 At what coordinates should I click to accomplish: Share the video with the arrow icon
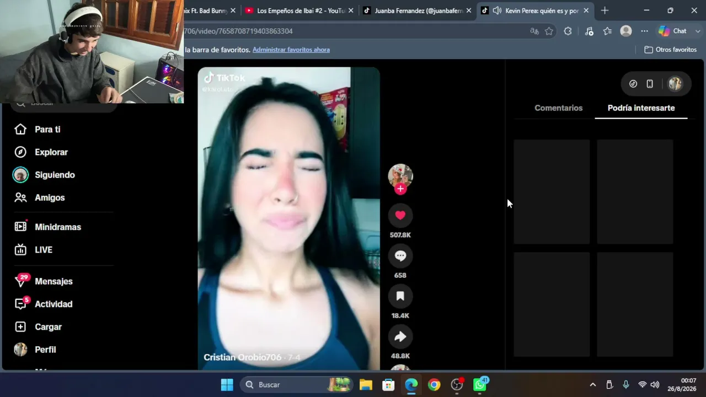click(x=400, y=336)
